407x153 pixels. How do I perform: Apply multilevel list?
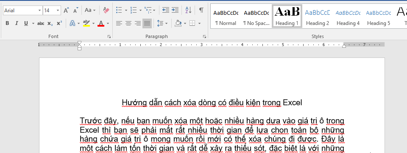coord(148,11)
